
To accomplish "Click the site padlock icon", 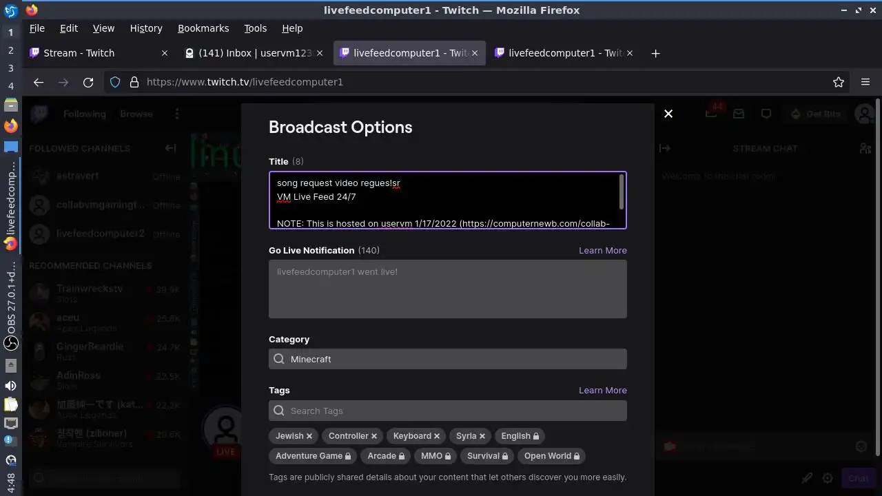I will (x=134, y=82).
